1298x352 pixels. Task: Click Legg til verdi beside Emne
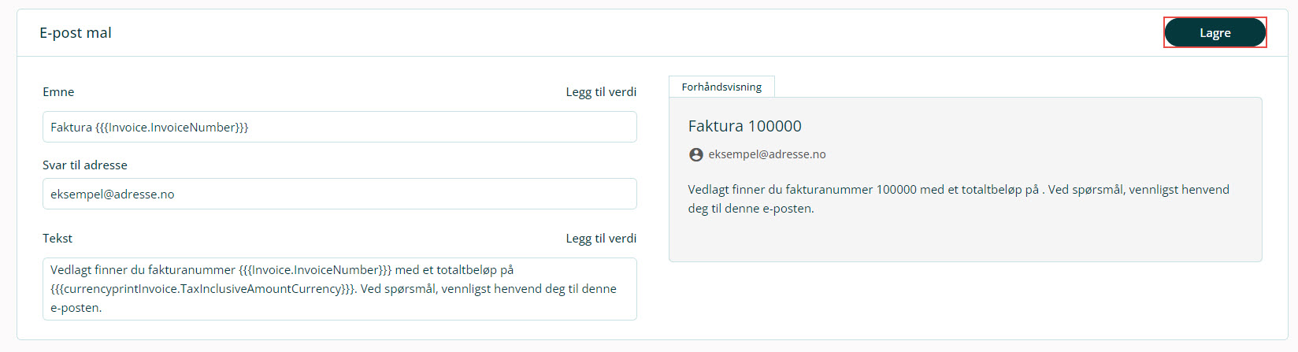point(601,92)
